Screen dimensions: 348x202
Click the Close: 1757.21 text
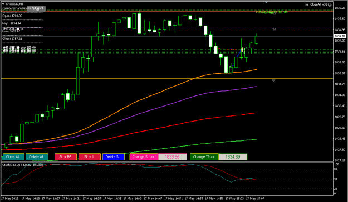[12, 39]
